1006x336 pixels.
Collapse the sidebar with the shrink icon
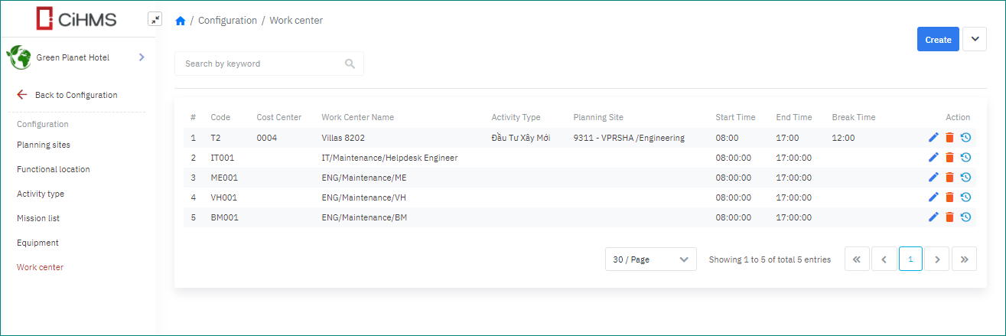tap(155, 20)
